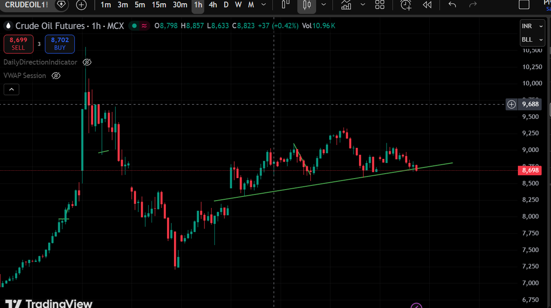Select the 4h timeframe
Viewport: 551px width, 308px height.
click(x=213, y=5)
